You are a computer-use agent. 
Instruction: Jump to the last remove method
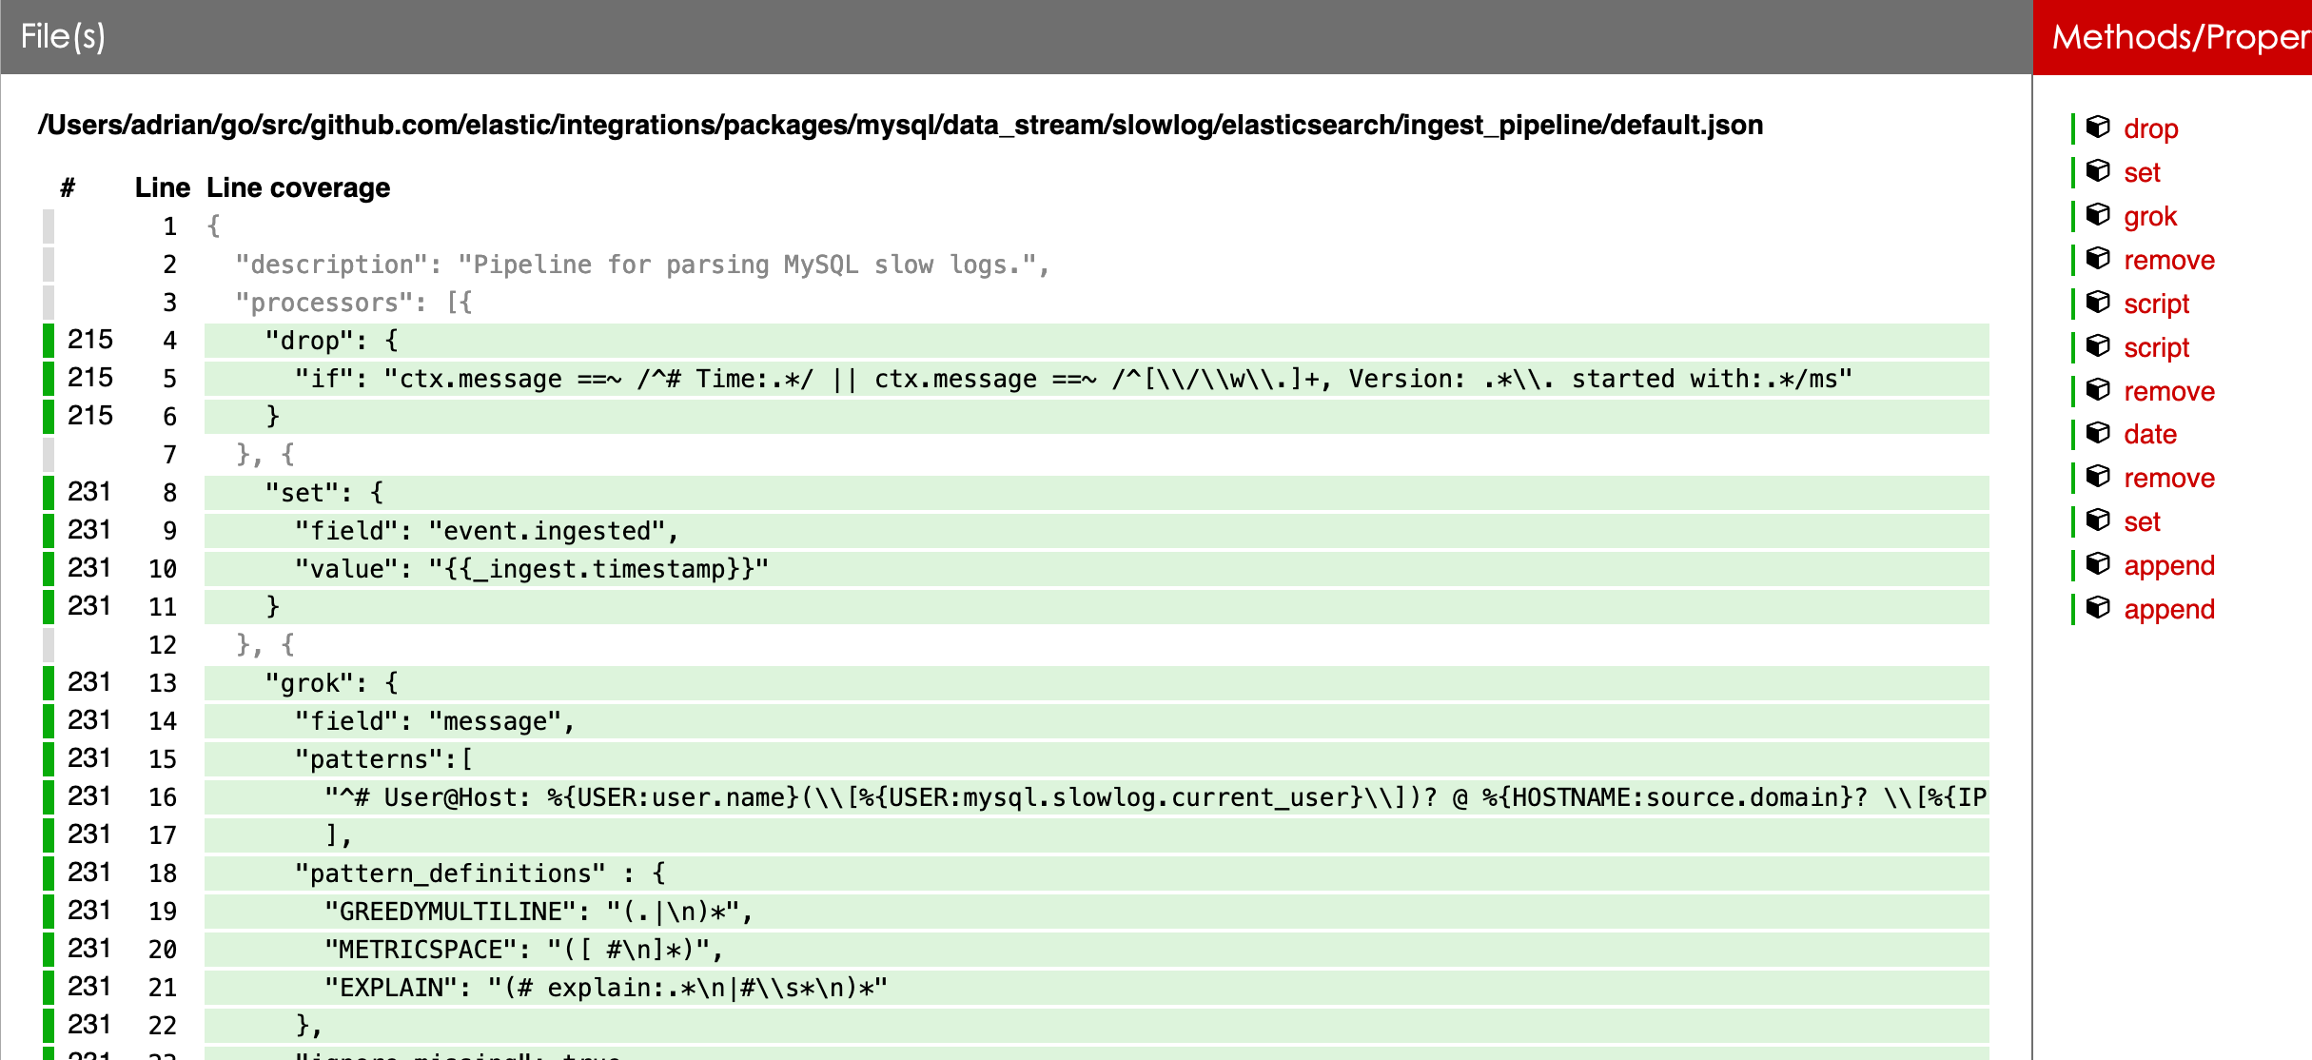click(x=2168, y=478)
